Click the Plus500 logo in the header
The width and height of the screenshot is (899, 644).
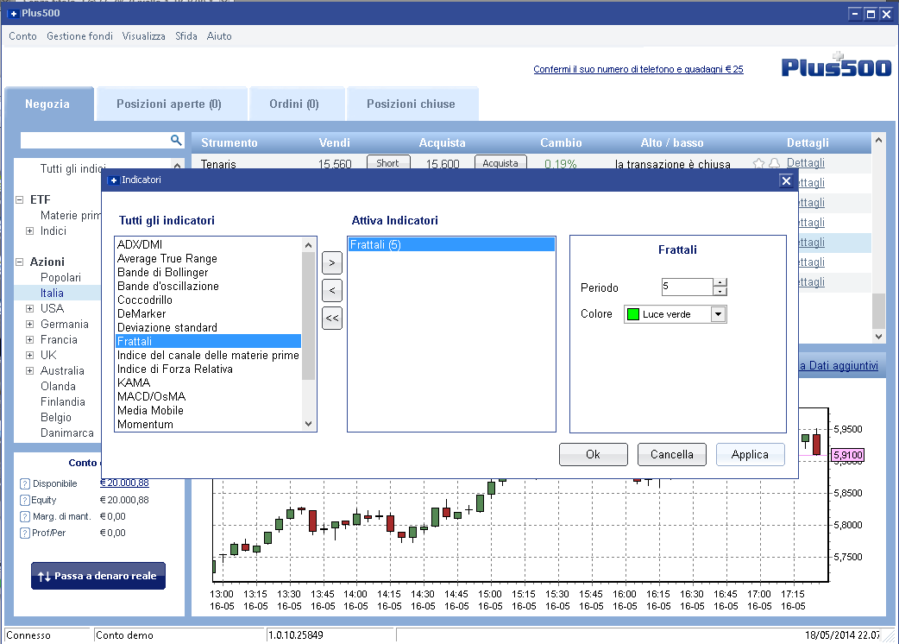tap(837, 66)
